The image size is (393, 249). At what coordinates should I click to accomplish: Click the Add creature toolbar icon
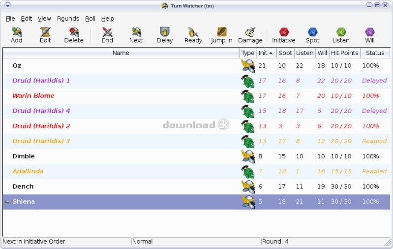tap(17, 32)
